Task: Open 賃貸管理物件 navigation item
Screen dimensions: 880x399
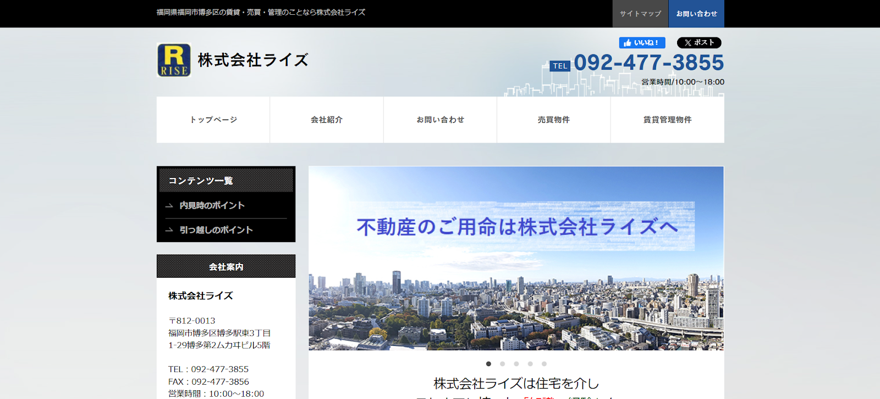Action: (x=668, y=120)
